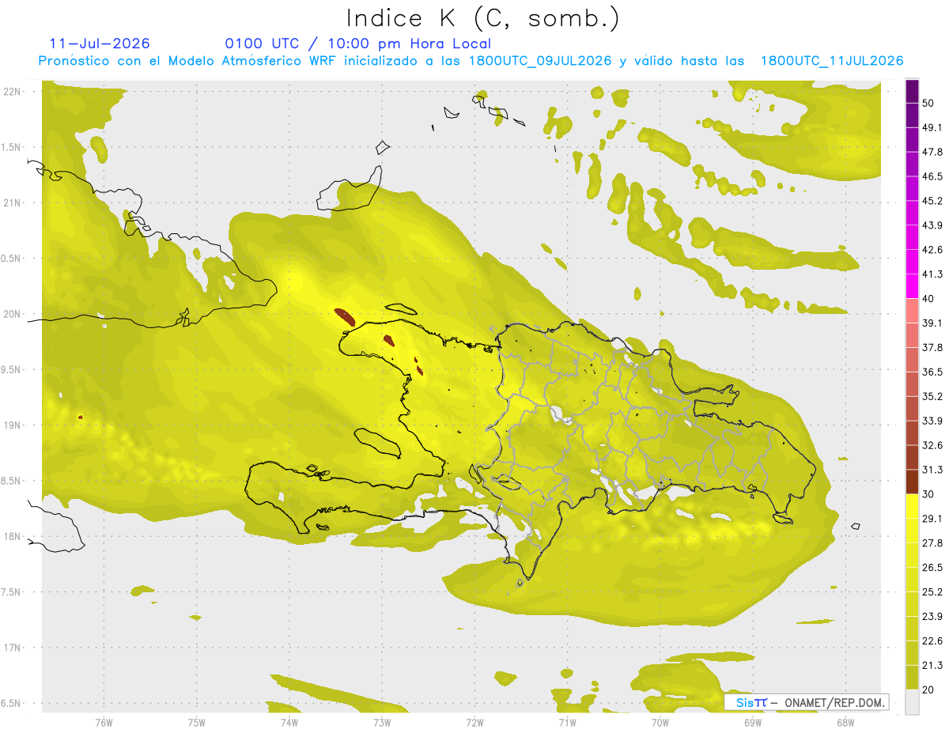
Task: Click the magenta swatch between 40 and 41.3
Action: [913, 286]
